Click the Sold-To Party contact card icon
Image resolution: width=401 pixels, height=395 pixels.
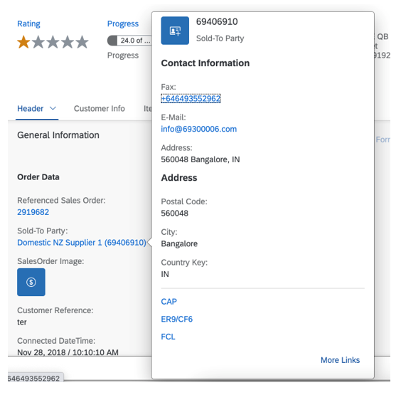tap(175, 31)
